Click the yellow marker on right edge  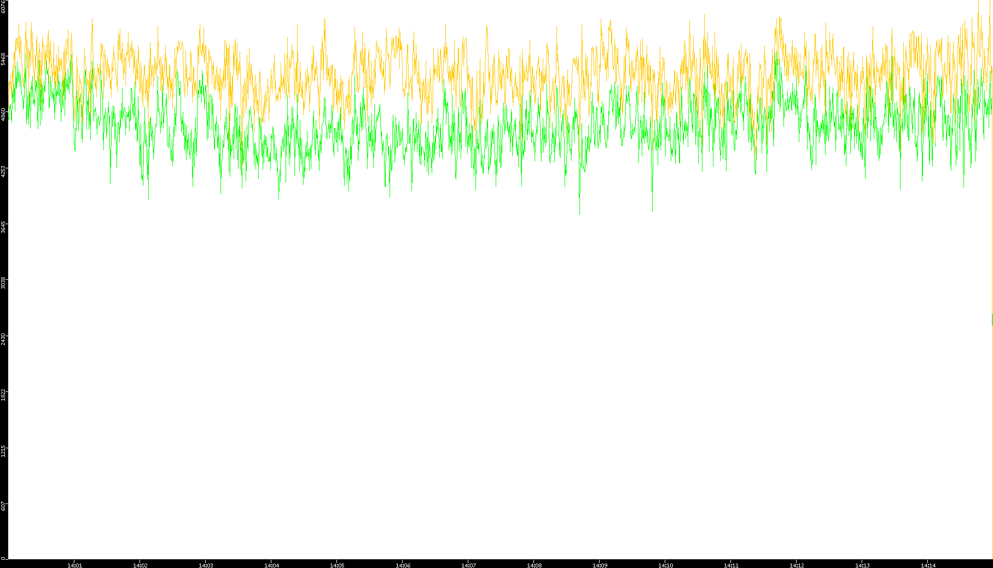(x=992, y=320)
